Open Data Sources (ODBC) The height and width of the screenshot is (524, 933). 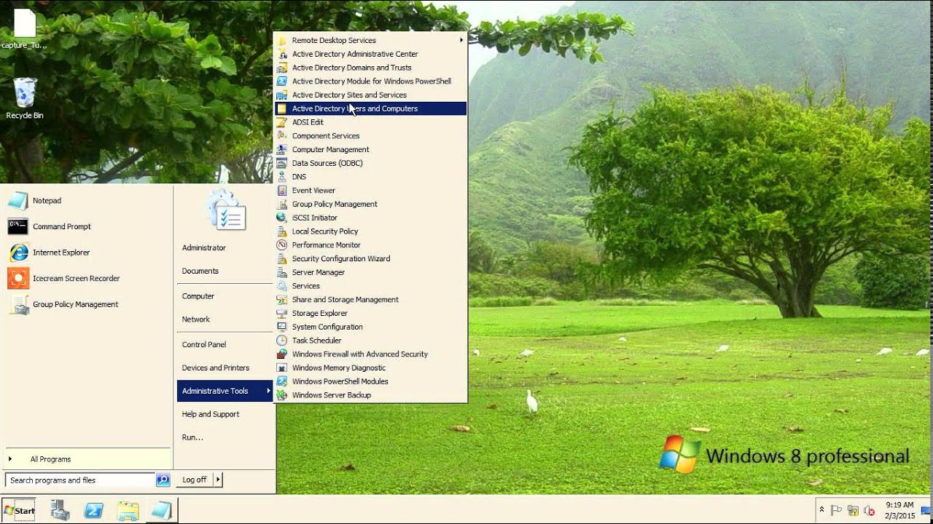[x=370, y=163]
